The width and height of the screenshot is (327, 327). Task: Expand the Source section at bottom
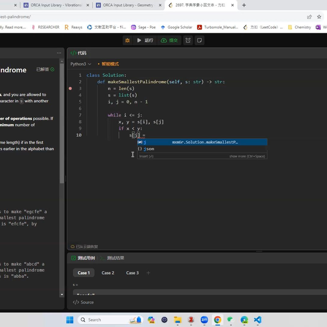pyautogui.click(x=83, y=302)
